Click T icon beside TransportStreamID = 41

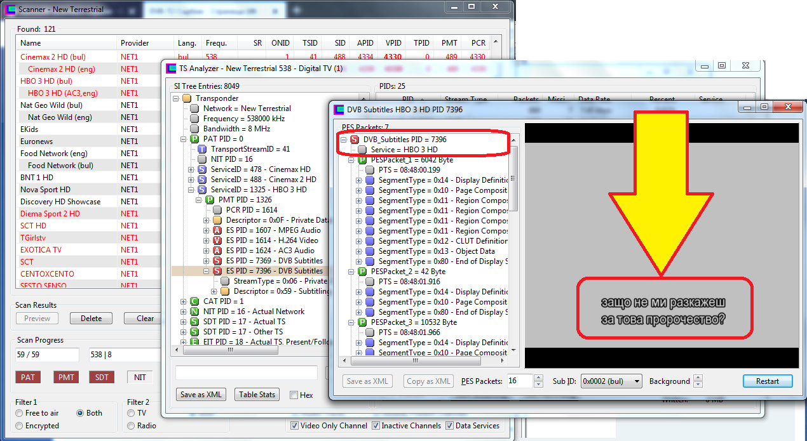coord(202,149)
